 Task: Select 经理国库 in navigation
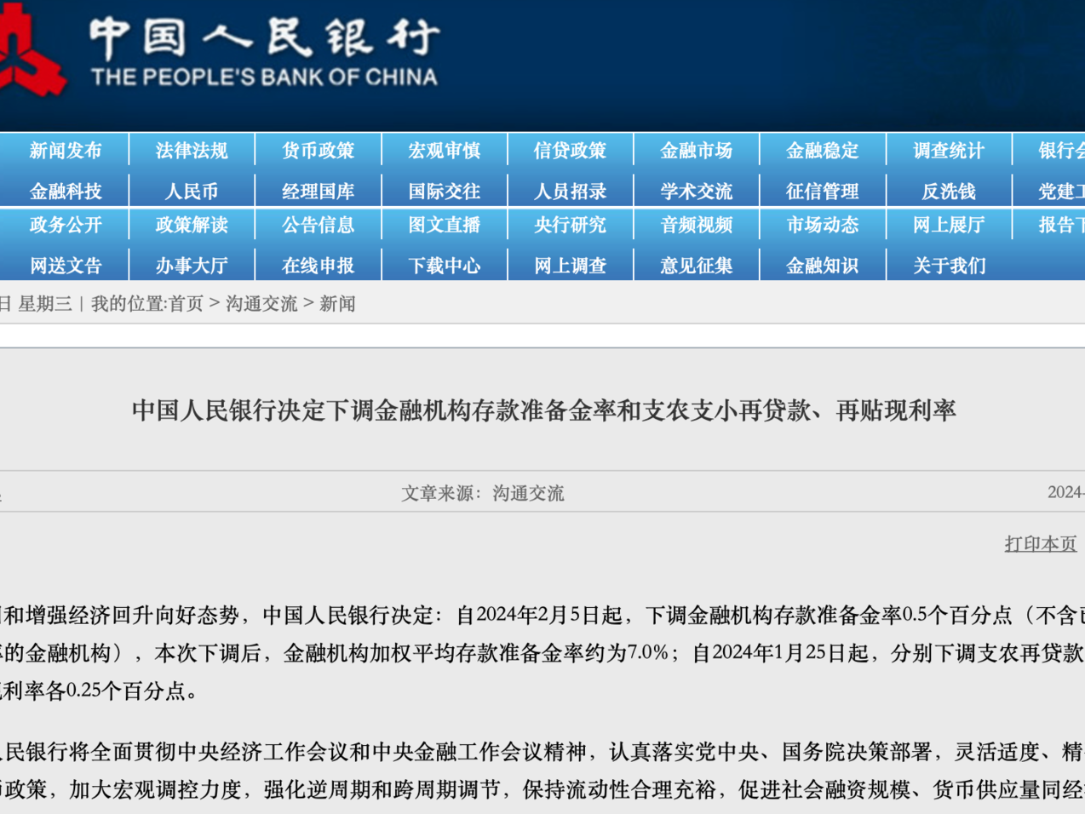[318, 192]
